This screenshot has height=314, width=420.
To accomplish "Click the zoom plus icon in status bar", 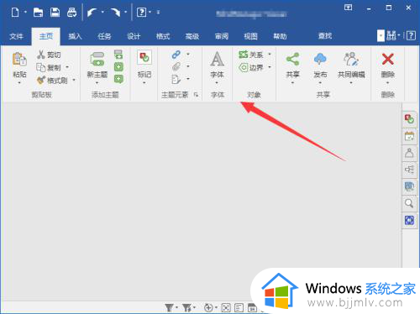I will click(x=208, y=308).
